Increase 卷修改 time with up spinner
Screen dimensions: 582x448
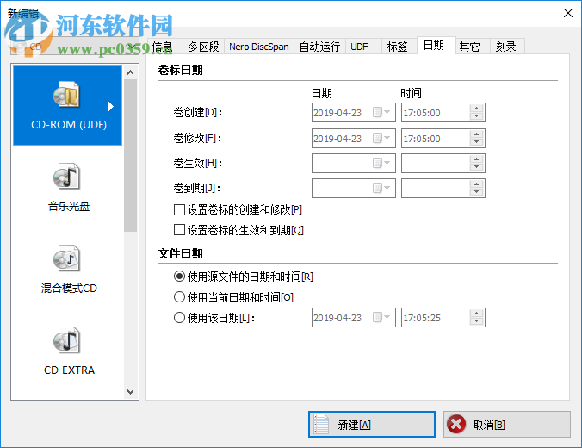477,134
